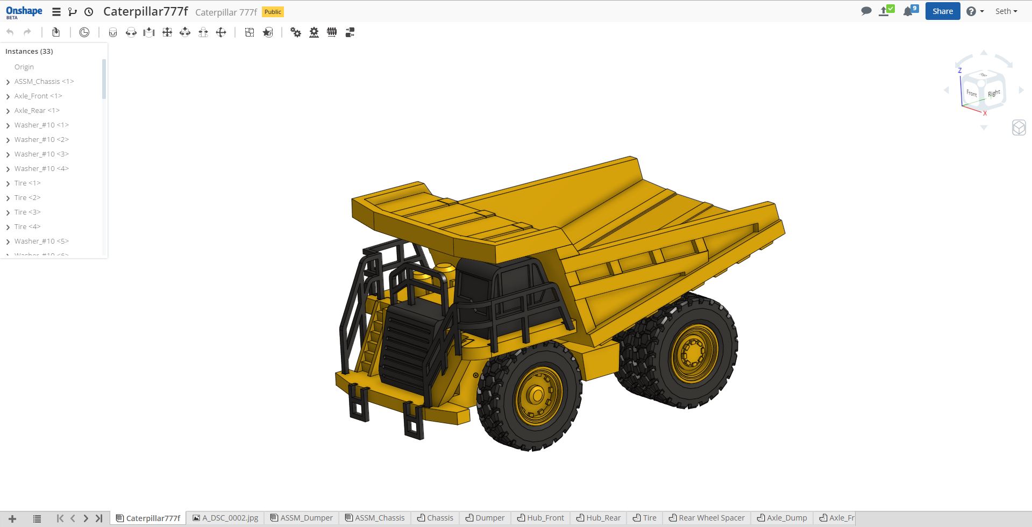
Task: Open the versions and branches graph icon
Action: tap(73, 11)
